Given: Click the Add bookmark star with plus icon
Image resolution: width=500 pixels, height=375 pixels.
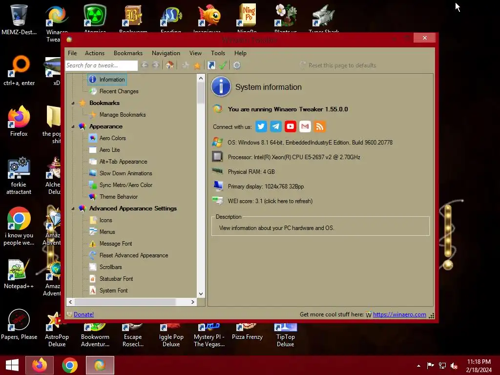Looking at the screenshot, I should (185, 65).
